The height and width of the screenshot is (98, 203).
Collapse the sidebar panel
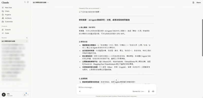coord(28,2)
